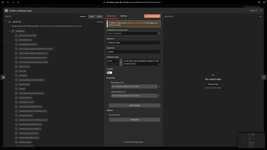This screenshot has width=267, height=150.
Task: Click the browser reload icon
Action: point(19,2)
